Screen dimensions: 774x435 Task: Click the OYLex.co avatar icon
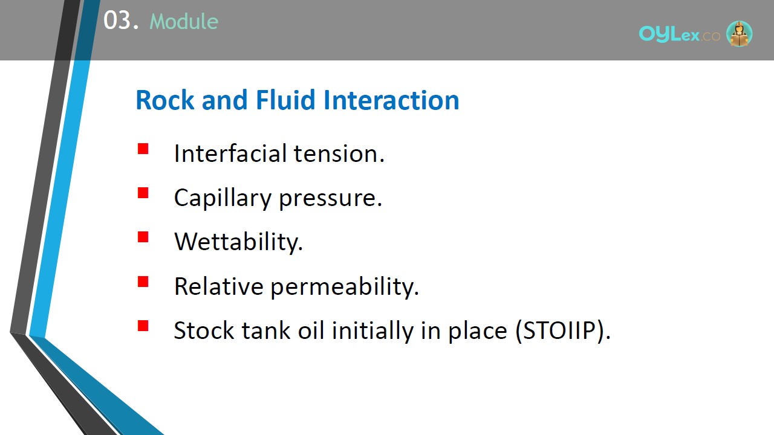pos(739,34)
